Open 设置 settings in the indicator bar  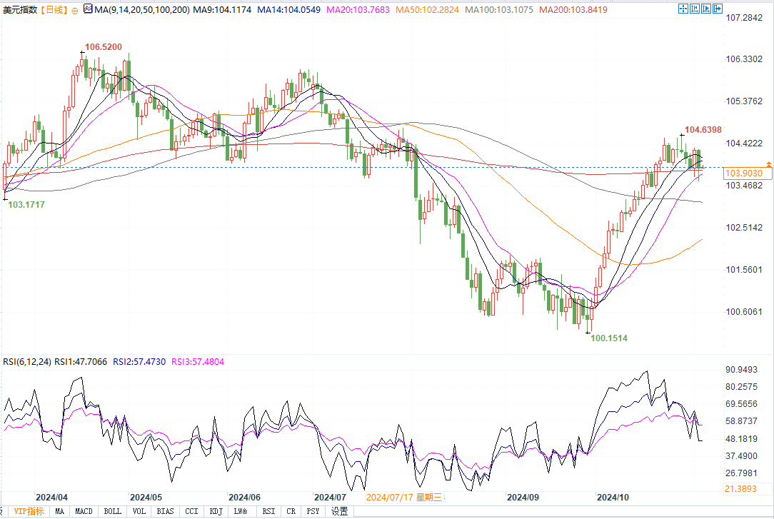tap(340, 511)
